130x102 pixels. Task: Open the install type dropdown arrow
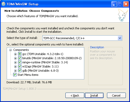120,38
